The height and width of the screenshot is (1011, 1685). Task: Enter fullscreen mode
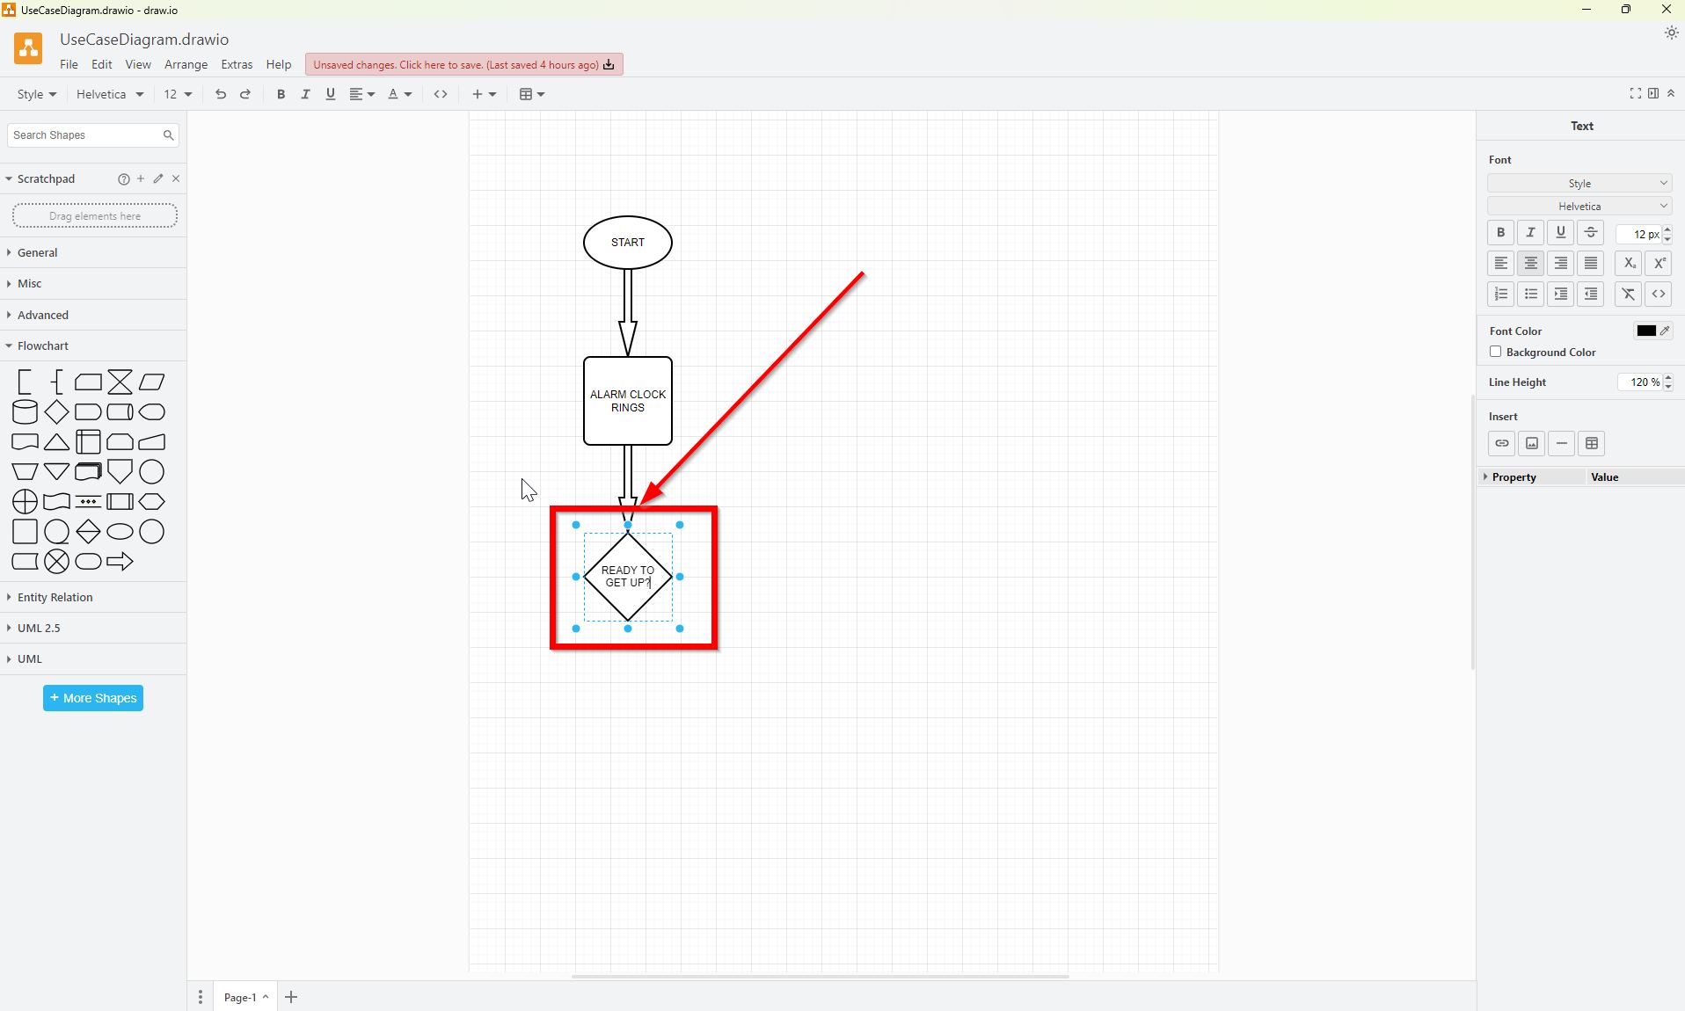coord(1635,93)
